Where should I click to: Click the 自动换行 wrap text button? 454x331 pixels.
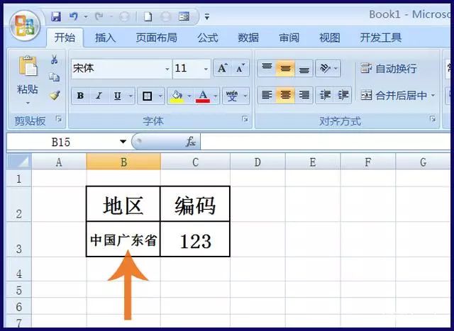pyautogui.click(x=389, y=69)
